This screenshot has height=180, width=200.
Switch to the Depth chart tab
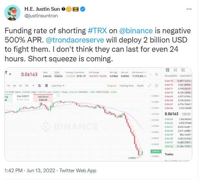(x=140, y=86)
